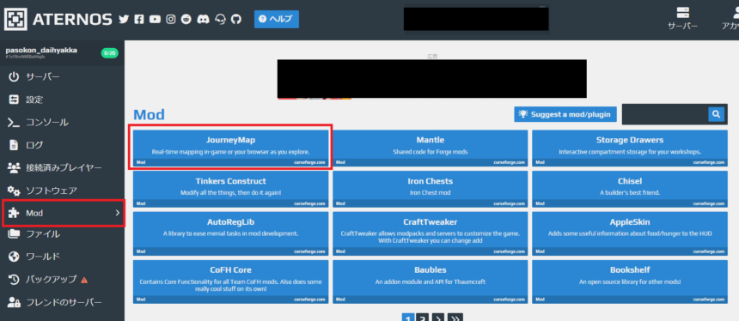Open the Iron Chests mod card
The height and width of the screenshot is (321, 739).
tap(431, 189)
